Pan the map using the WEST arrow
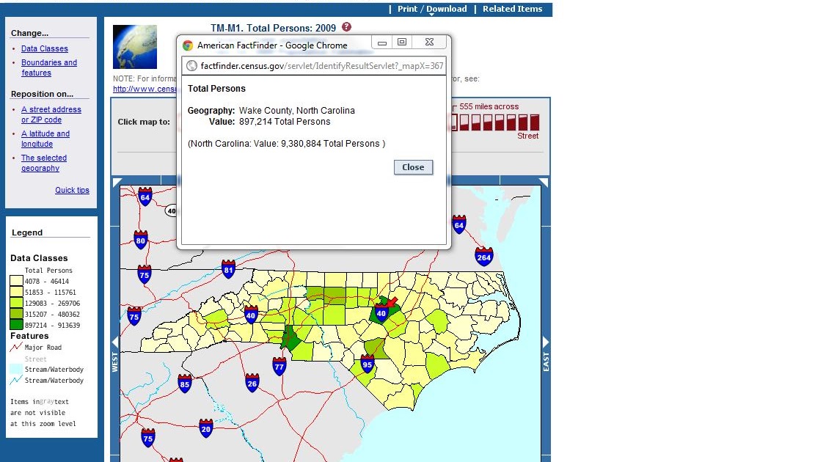The width and height of the screenshot is (826, 462). click(x=114, y=342)
